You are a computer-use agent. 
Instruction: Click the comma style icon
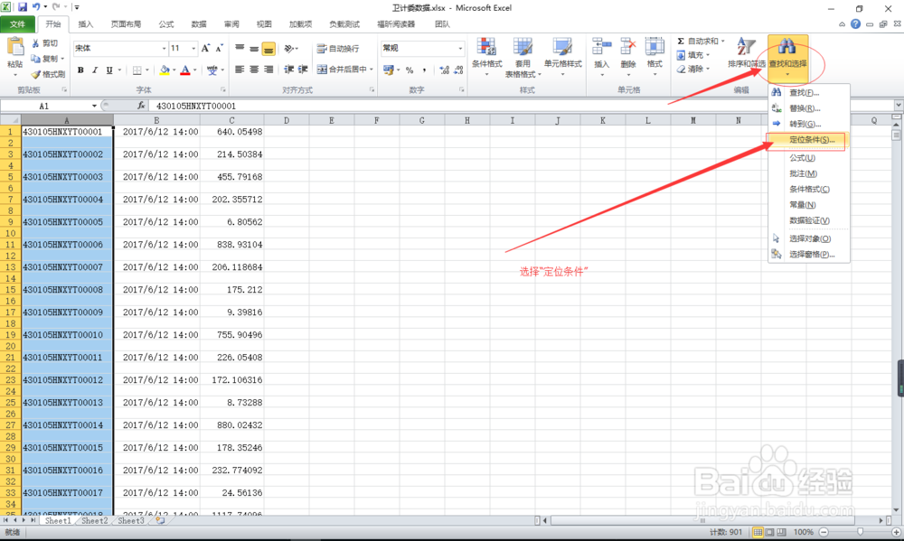(x=424, y=70)
